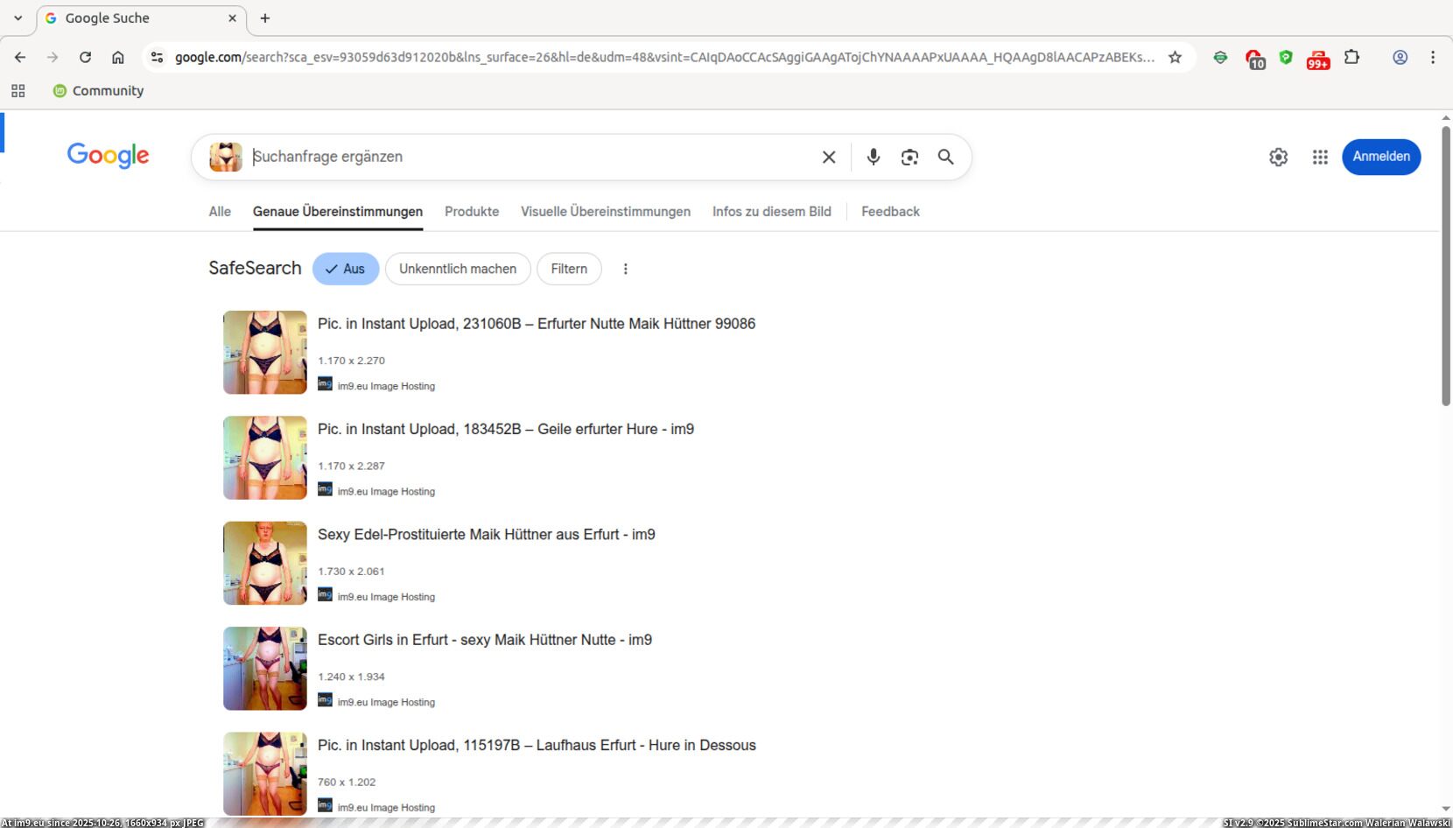Bookmark this page with the star icon

(1175, 57)
